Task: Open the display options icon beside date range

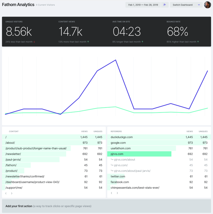Action: [165, 5]
